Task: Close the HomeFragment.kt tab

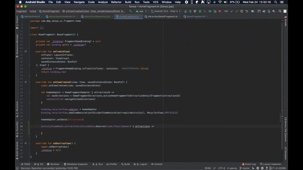Action: (141, 17)
